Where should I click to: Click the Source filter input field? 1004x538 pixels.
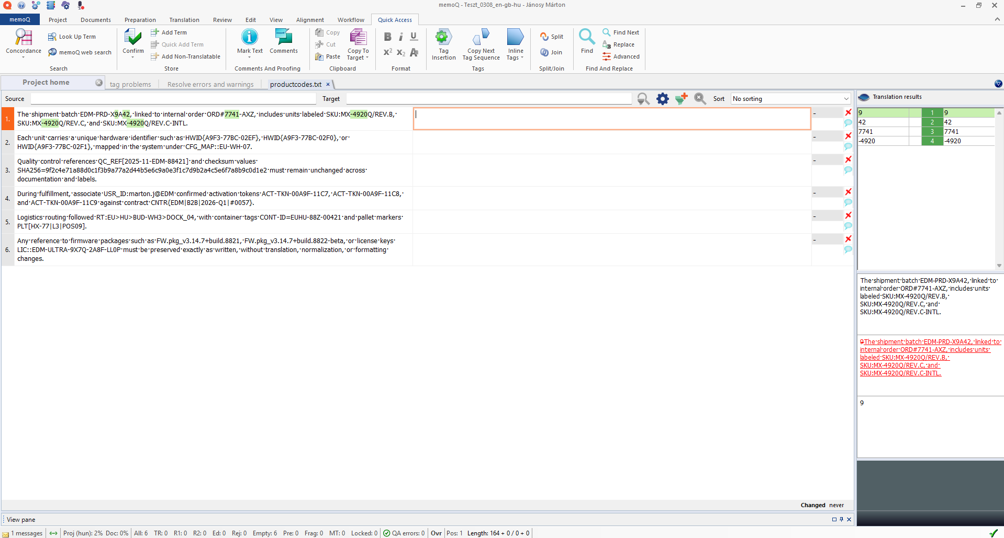173,99
